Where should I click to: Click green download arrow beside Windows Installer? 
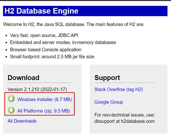[11, 99]
